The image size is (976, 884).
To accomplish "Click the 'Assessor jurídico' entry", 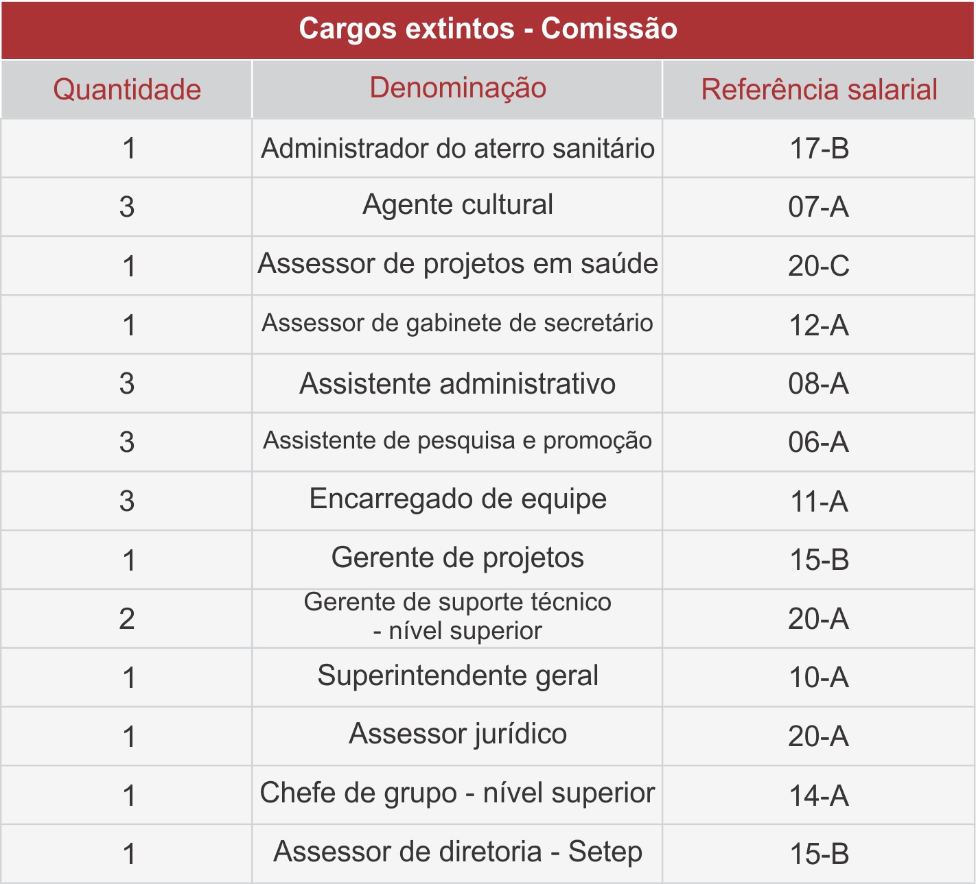I will click(x=458, y=734).
